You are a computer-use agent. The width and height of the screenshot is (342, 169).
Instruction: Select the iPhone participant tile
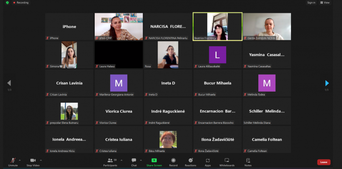pos(69,27)
